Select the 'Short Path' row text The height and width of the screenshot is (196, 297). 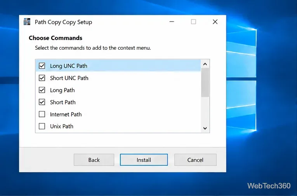pos(63,102)
